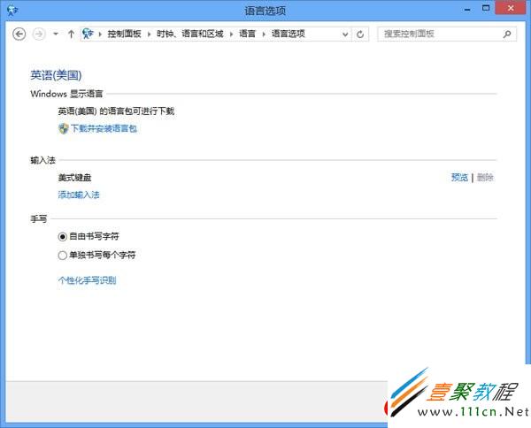Go back with the Back arrow button
Screen dimensions: 531x428
tap(19, 34)
